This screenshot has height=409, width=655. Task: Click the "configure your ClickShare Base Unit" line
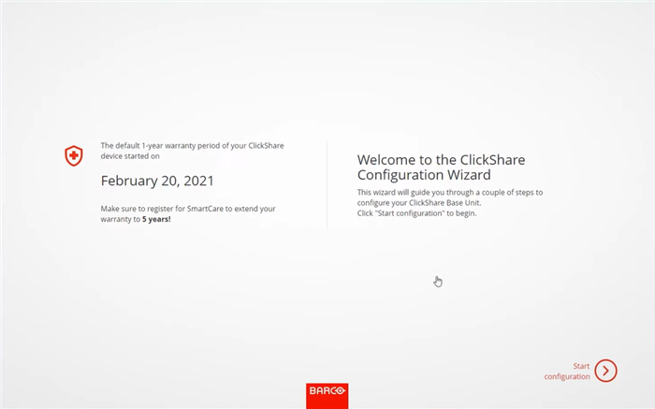pos(418,203)
